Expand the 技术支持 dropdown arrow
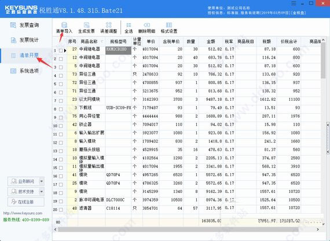Image resolution: width=330 pixels, height=241 pixels. [x=42, y=192]
